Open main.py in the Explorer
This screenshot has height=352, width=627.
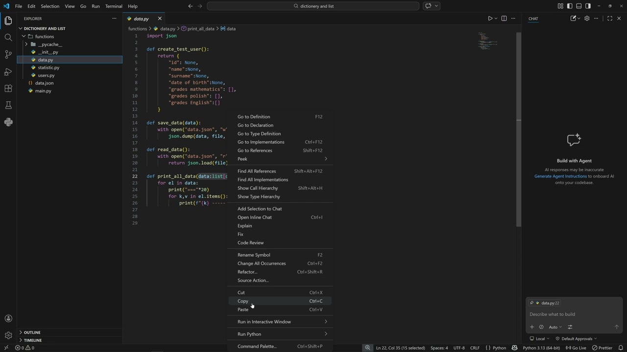click(x=43, y=91)
